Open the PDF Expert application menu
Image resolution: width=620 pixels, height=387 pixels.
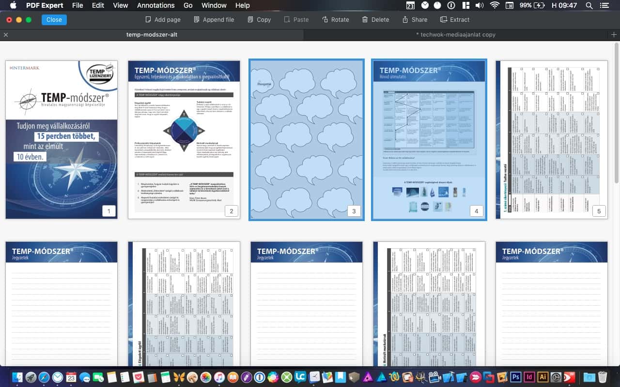[x=45, y=5]
